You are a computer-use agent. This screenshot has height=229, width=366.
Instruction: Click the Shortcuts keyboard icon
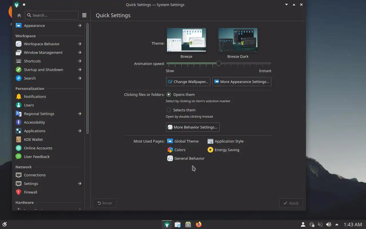[x=19, y=61]
